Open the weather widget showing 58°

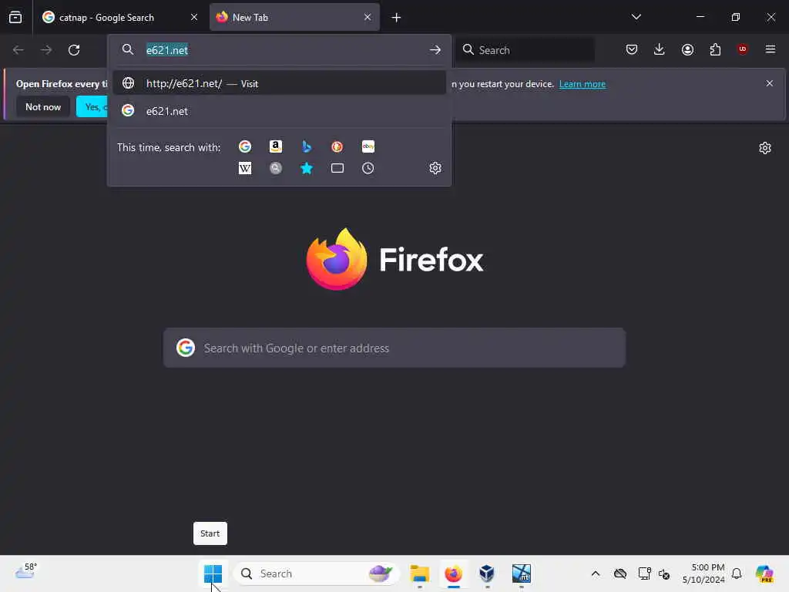pyautogui.click(x=25, y=572)
